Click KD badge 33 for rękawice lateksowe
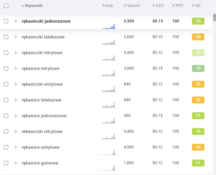This screenshot has width=216, height=175. (198, 100)
